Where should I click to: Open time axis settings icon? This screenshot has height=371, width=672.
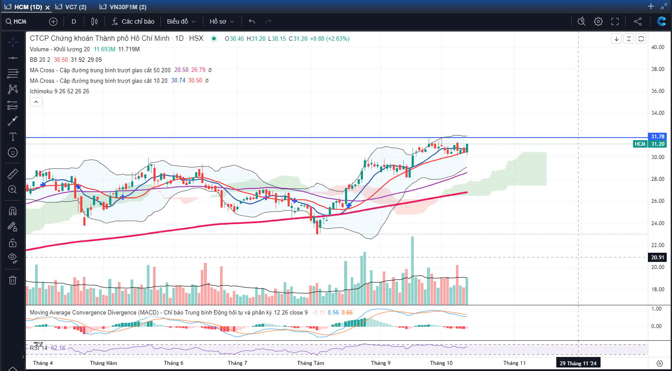click(659, 364)
